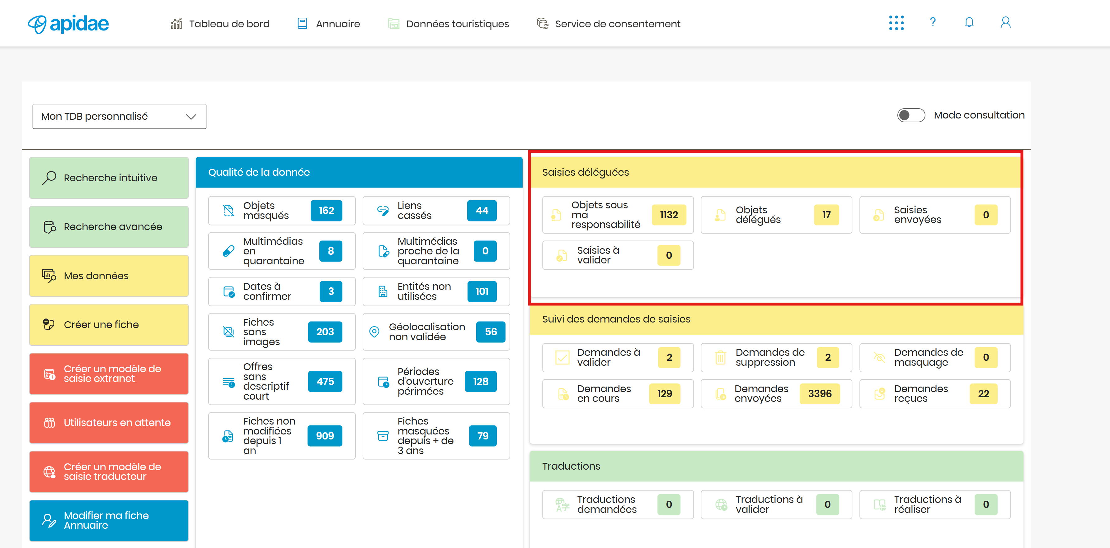
Task: Open Saisies envoyées tile
Action: point(935,215)
